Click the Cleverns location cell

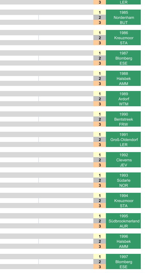pyautogui.click(x=123, y=160)
